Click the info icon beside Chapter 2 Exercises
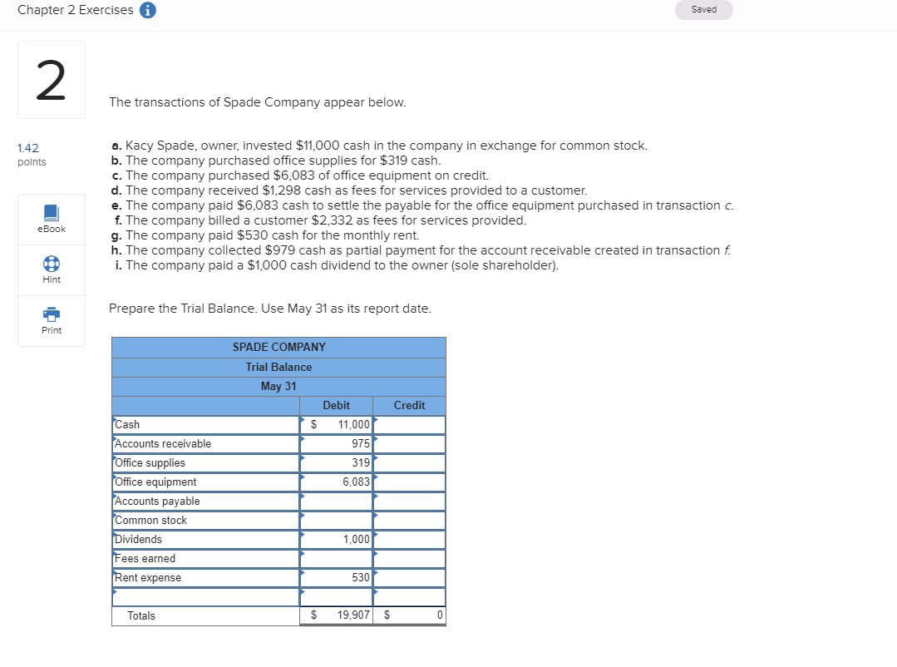 pyautogui.click(x=147, y=10)
